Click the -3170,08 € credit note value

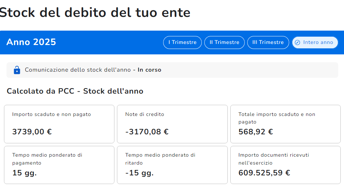147,132
